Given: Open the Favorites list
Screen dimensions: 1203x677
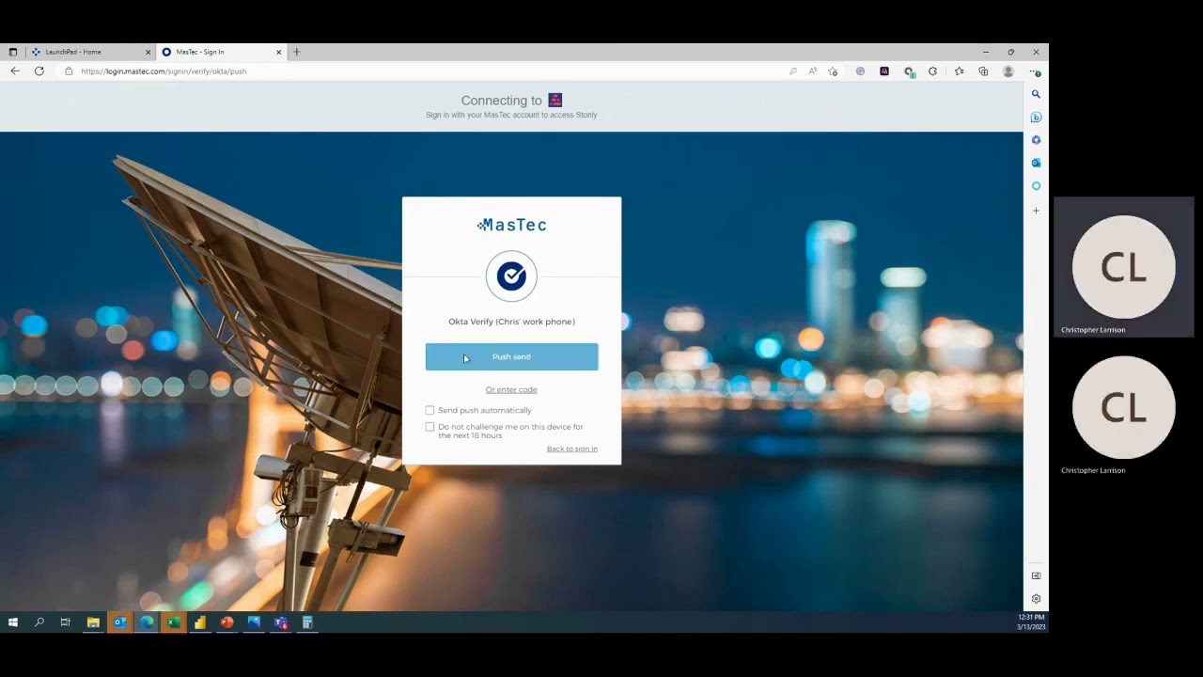Looking at the screenshot, I should (x=959, y=71).
